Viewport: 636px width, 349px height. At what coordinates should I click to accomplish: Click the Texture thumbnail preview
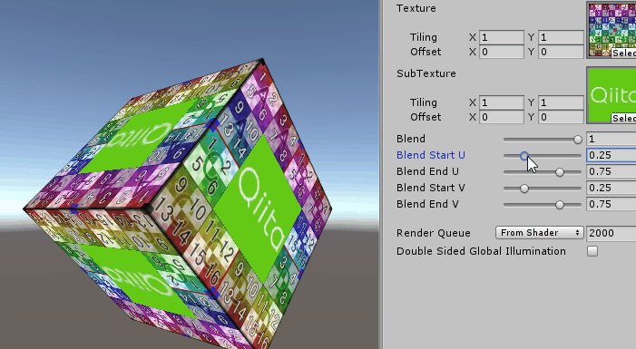(612, 30)
